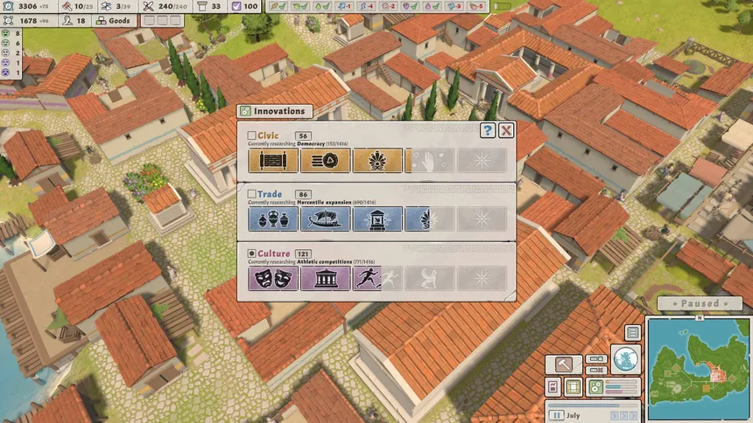The image size is (753, 423).
Task: Open the green gears innovations icon
Action: (595, 386)
